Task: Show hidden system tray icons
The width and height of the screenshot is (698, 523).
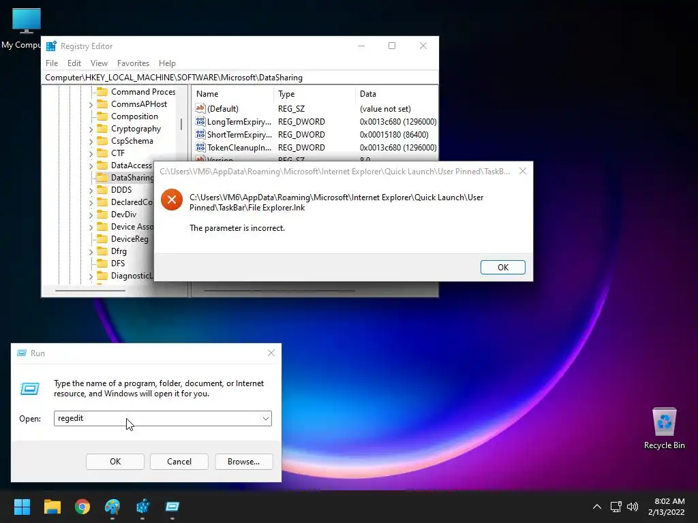Action: tap(597, 507)
